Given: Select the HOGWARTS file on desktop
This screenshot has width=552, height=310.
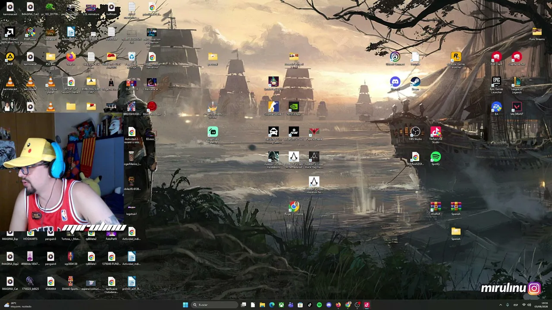Looking at the screenshot, I should pos(30,235).
